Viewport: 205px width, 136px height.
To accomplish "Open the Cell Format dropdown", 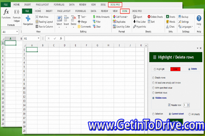I will pyautogui.click(x=120, y=17).
